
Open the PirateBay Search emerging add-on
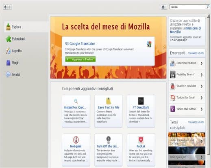coord(187,74)
